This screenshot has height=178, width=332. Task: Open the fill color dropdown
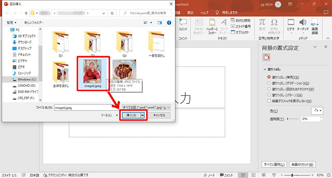point(317,111)
